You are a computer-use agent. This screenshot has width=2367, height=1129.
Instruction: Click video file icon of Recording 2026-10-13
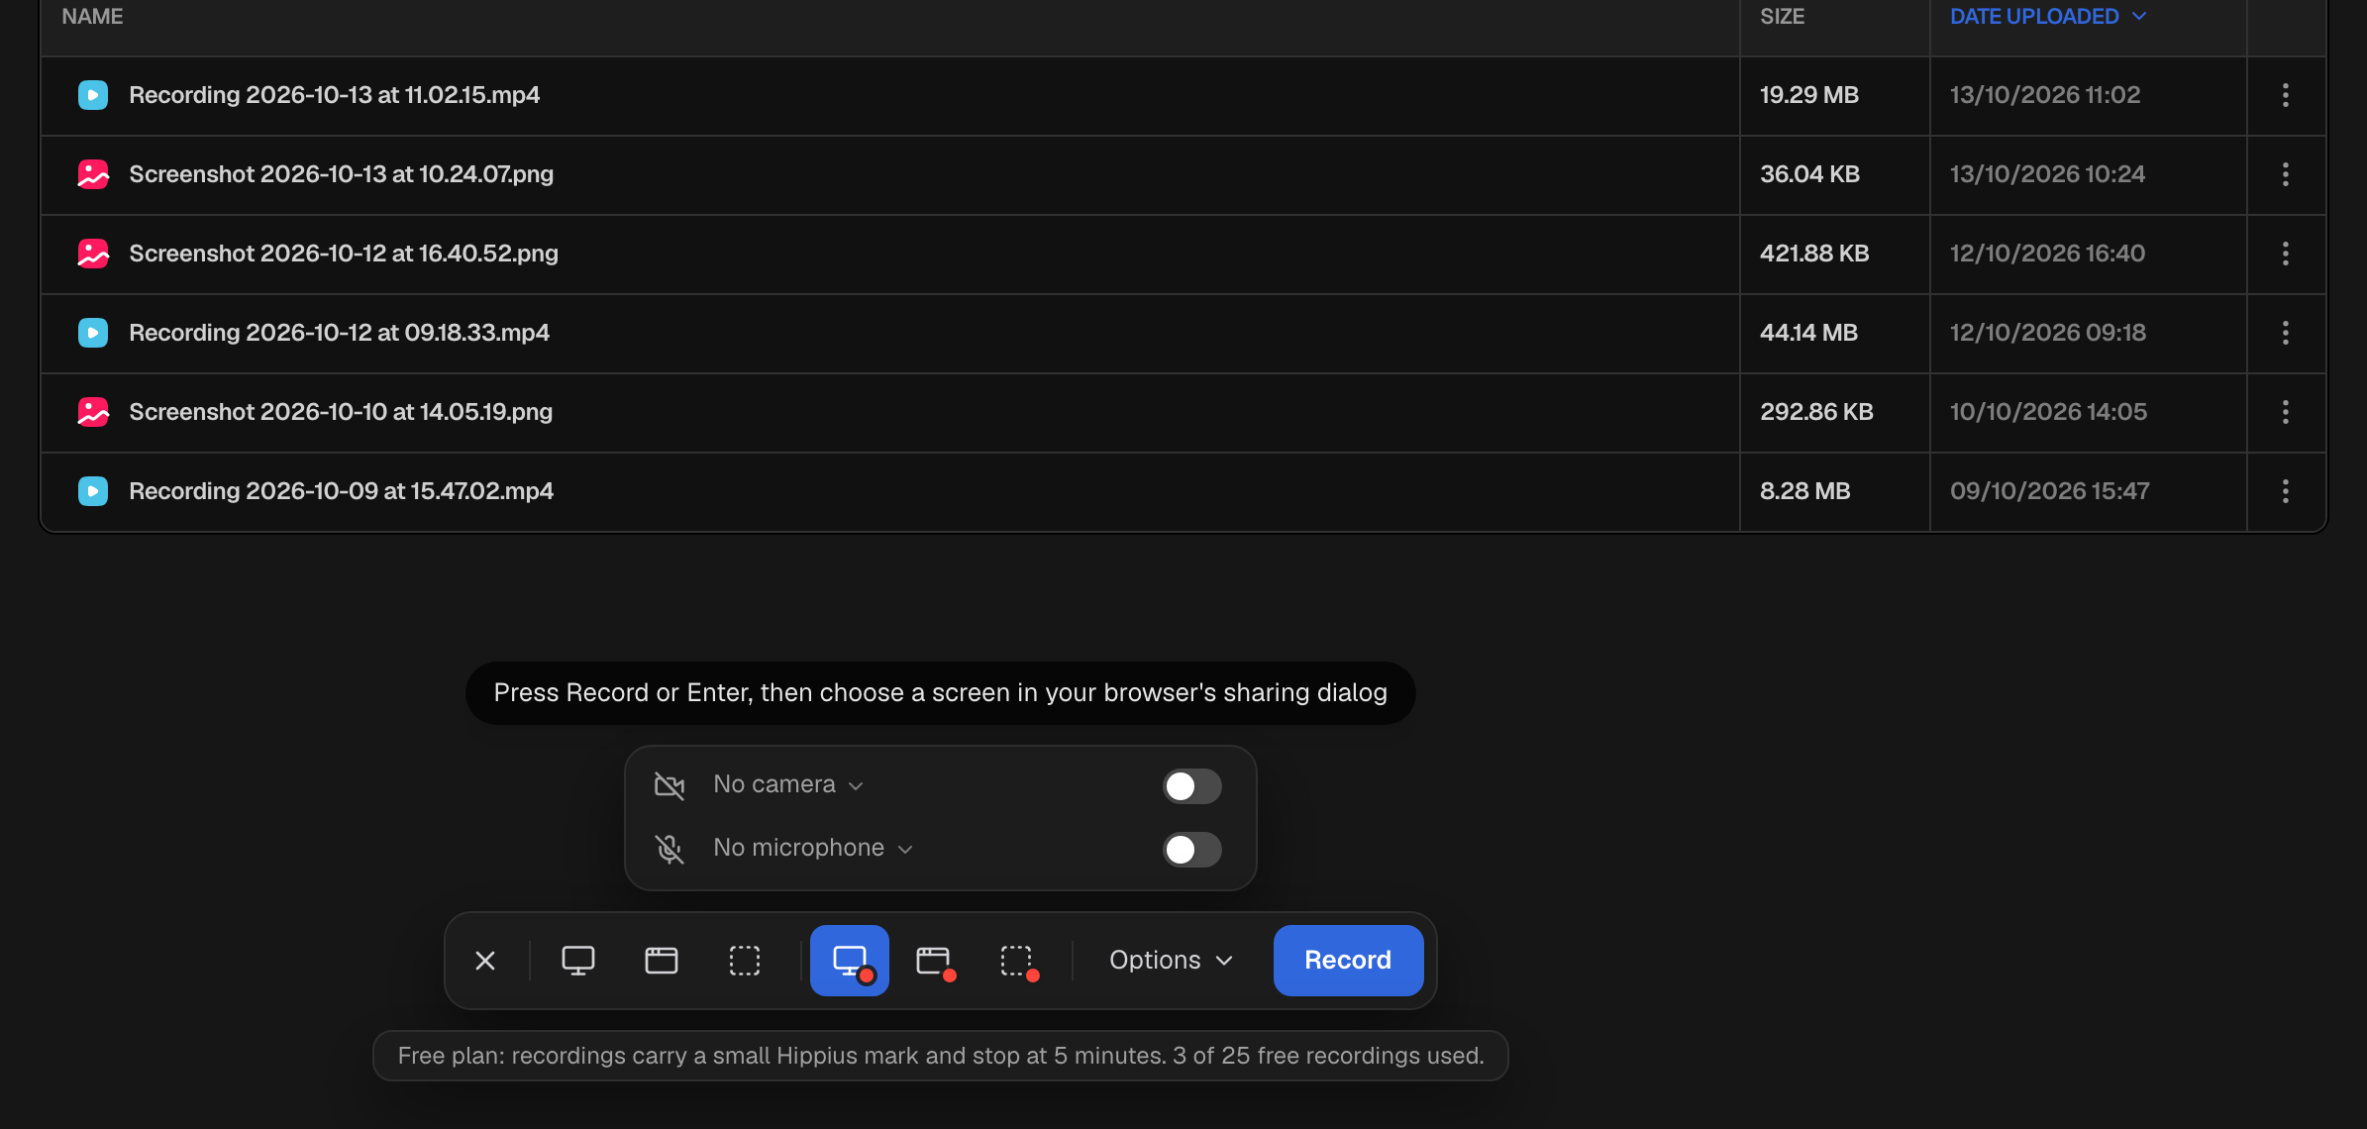[93, 95]
